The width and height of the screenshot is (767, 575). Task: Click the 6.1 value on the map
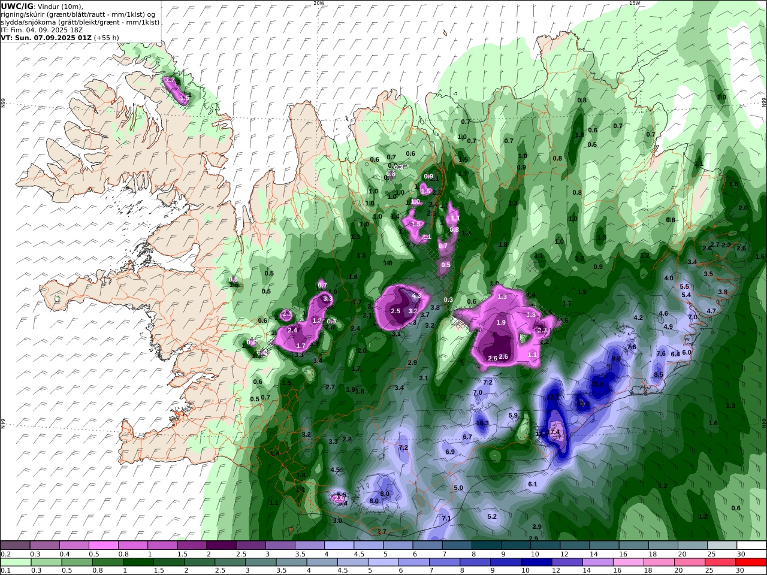(533, 484)
